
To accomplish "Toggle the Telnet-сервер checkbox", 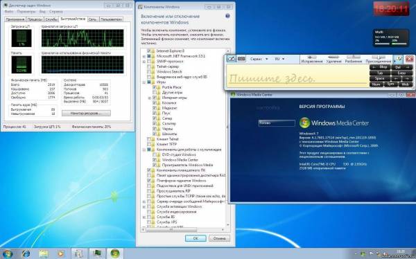I will (149, 66).
